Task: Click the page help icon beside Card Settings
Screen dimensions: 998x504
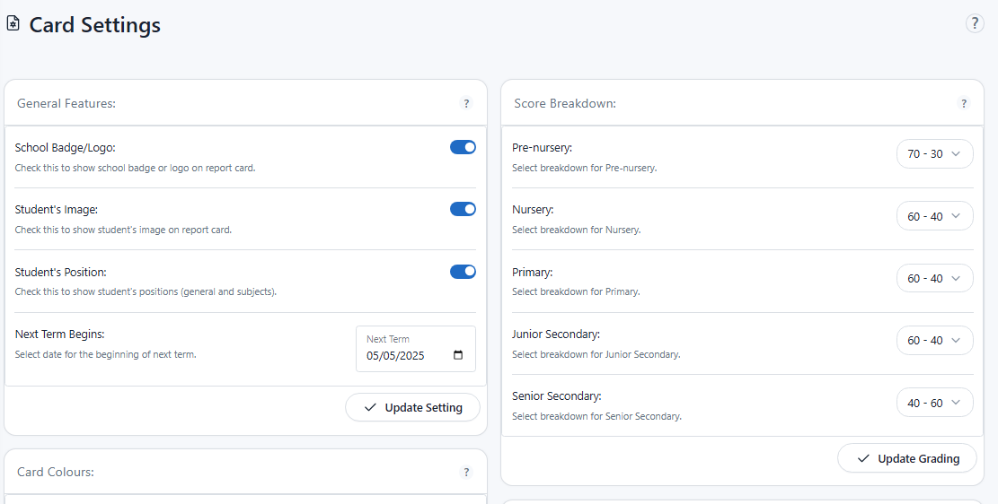Action: click(975, 24)
